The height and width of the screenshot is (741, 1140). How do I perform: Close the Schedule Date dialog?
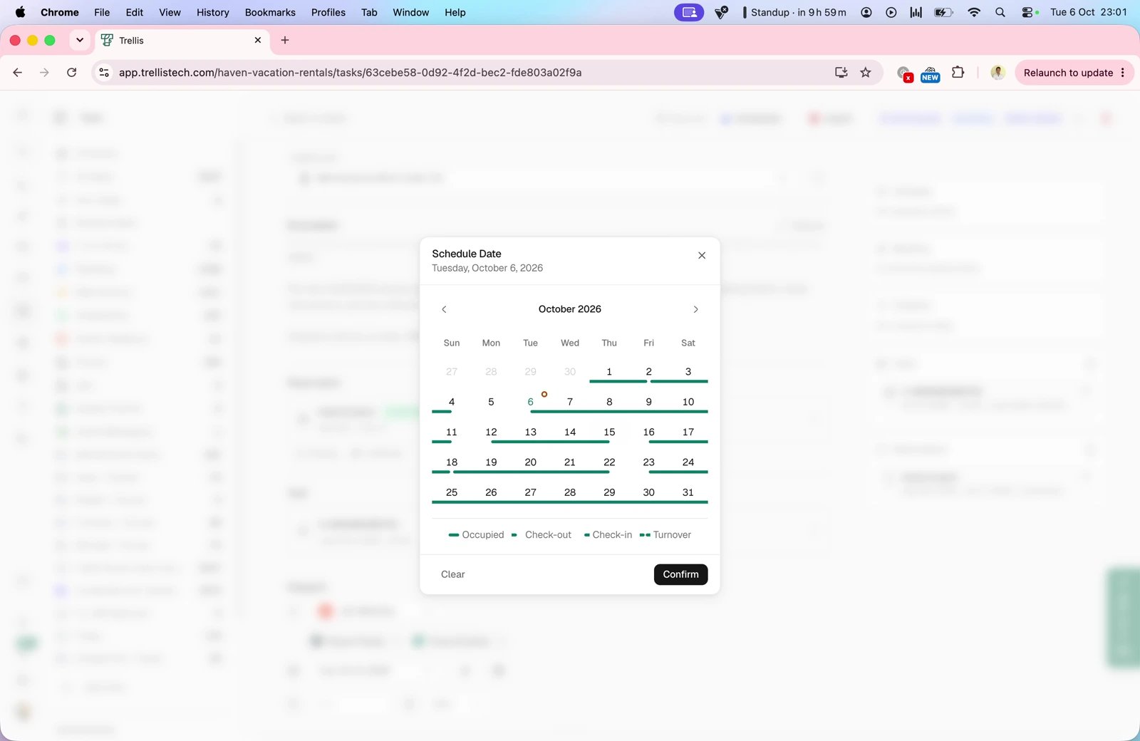702,255
